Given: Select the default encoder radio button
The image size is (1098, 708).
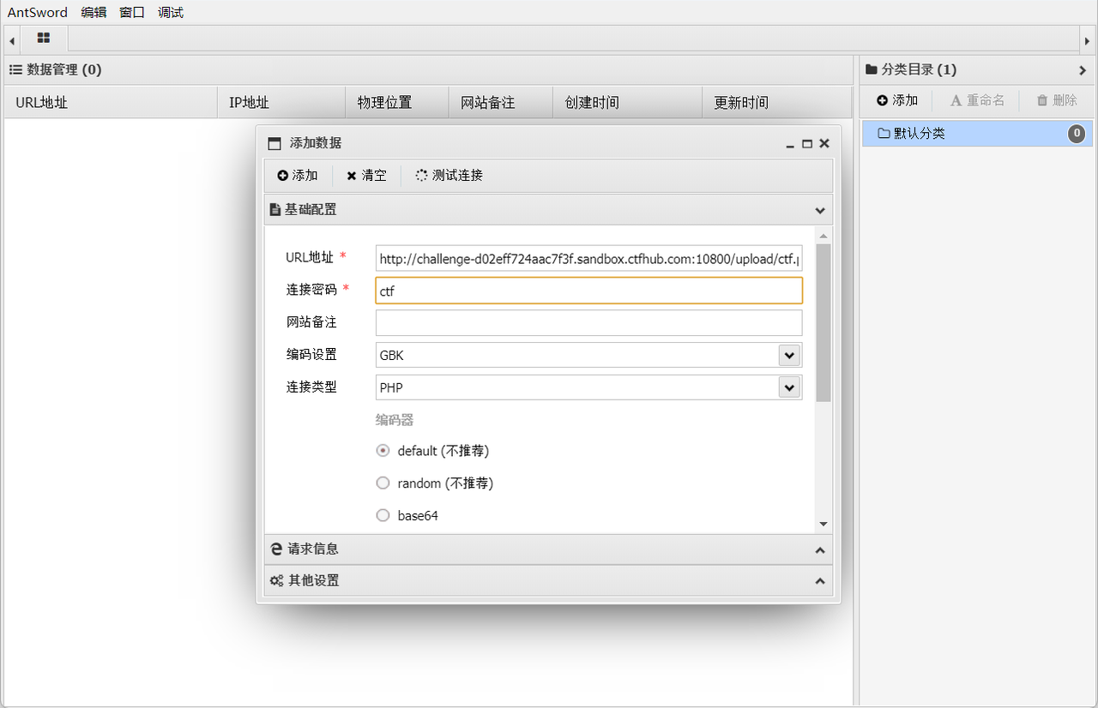Looking at the screenshot, I should coord(383,451).
